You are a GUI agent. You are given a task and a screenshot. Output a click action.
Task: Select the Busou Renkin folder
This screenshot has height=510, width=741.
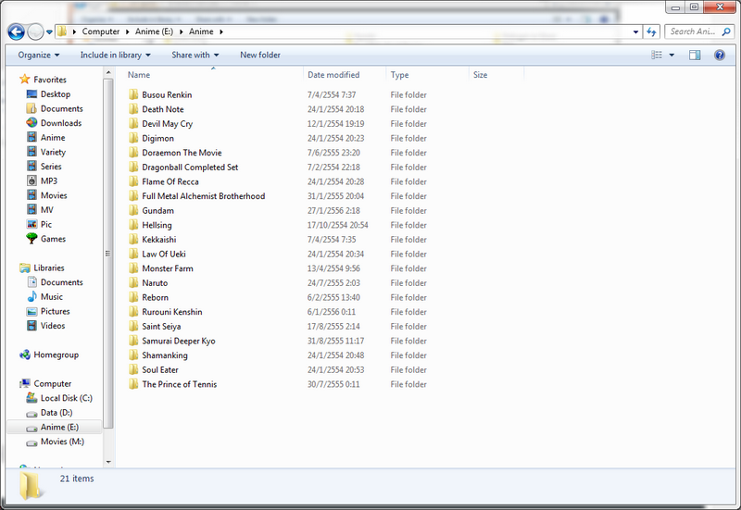point(167,94)
